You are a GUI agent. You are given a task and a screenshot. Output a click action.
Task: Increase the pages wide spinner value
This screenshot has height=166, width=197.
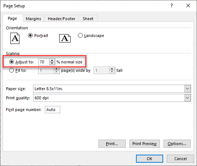tap(57, 69)
